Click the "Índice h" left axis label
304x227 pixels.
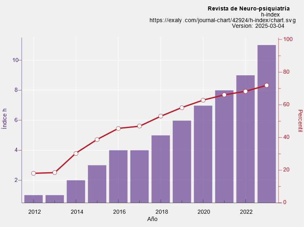pyautogui.click(x=4, y=119)
